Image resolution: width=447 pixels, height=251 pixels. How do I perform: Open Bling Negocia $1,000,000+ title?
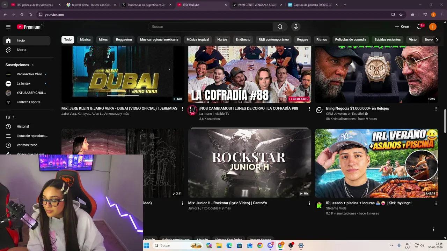(x=358, y=108)
